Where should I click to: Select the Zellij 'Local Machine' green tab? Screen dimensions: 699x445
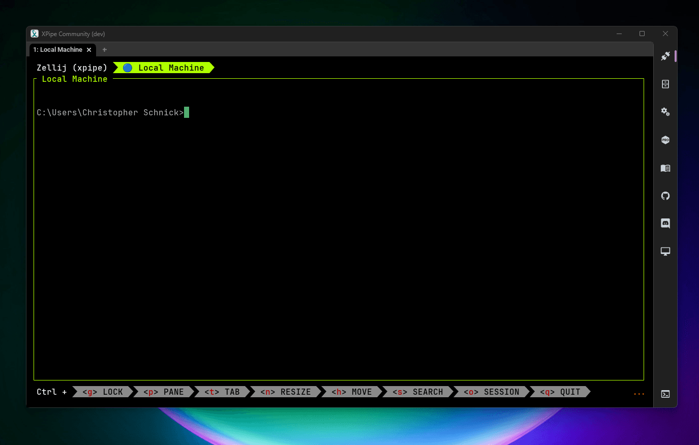point(164,68)
